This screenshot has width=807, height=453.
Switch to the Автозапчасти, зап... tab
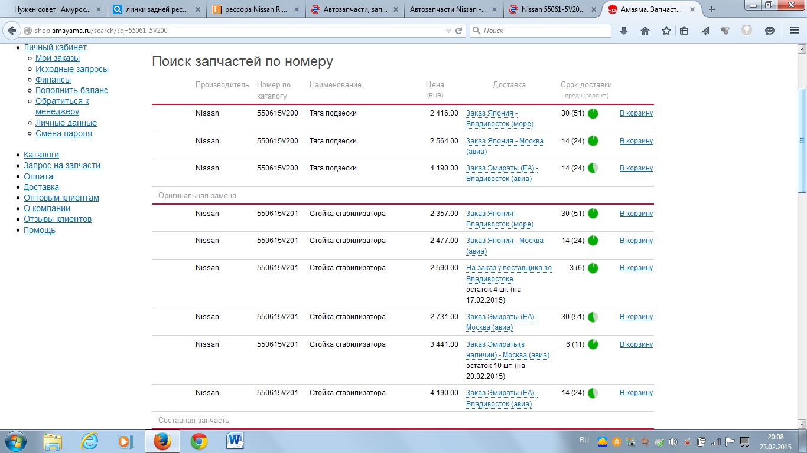(x=354, y=9)
